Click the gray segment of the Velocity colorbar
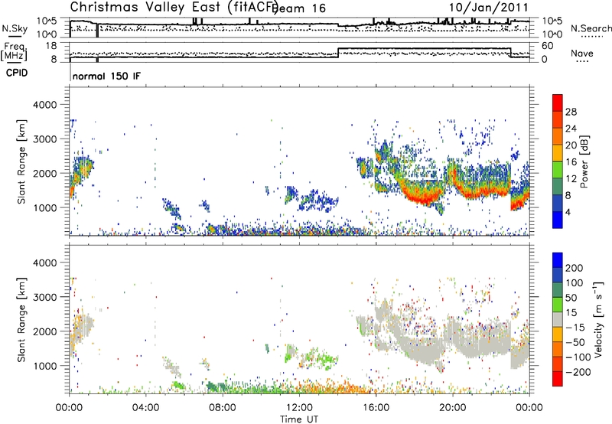The image size is (612, 424). (558, 319)
